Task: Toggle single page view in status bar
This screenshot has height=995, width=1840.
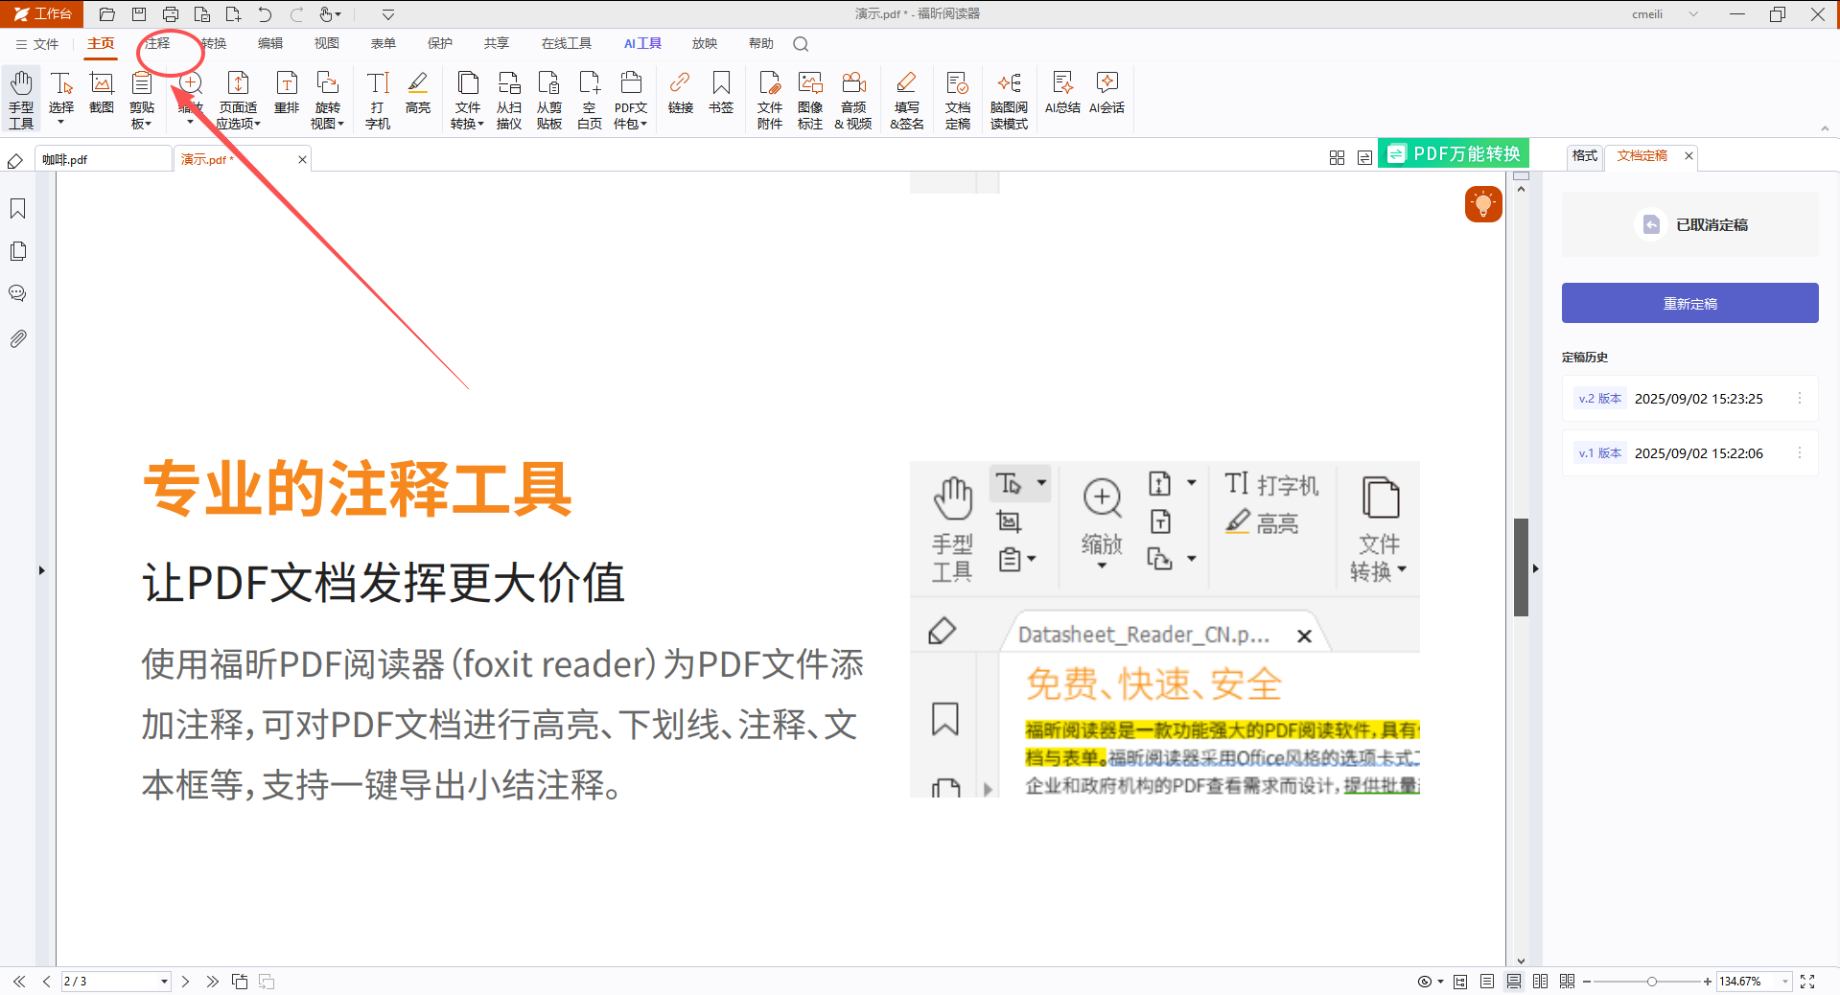Action: click(x=1487, y=982)
